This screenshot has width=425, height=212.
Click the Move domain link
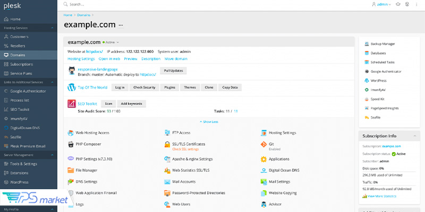176,59
